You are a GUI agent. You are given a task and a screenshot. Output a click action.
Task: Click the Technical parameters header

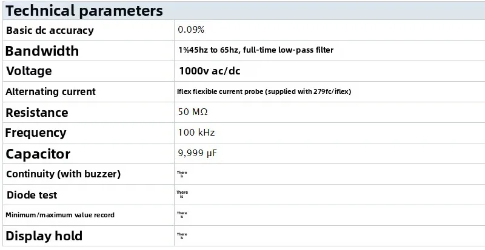[84, 11]
